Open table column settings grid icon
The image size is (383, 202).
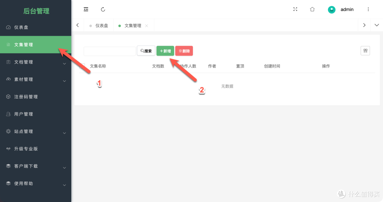(x=365, y=51)
